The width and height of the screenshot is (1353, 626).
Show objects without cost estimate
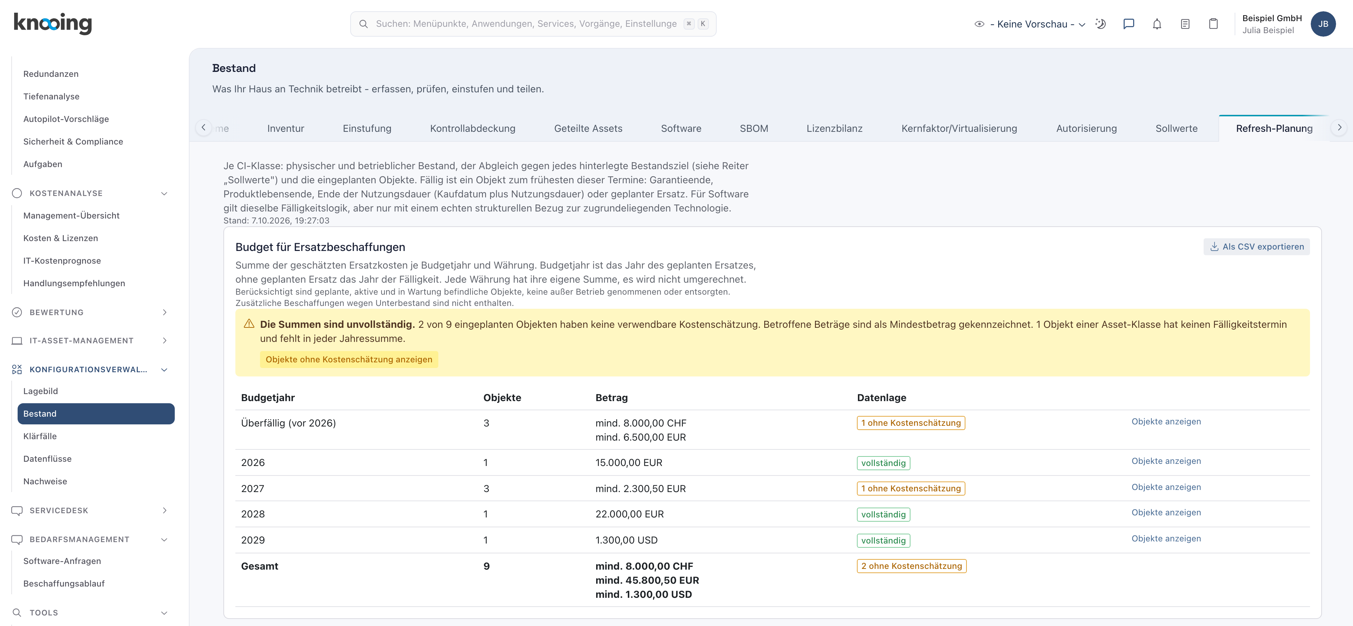pos(349,360)
